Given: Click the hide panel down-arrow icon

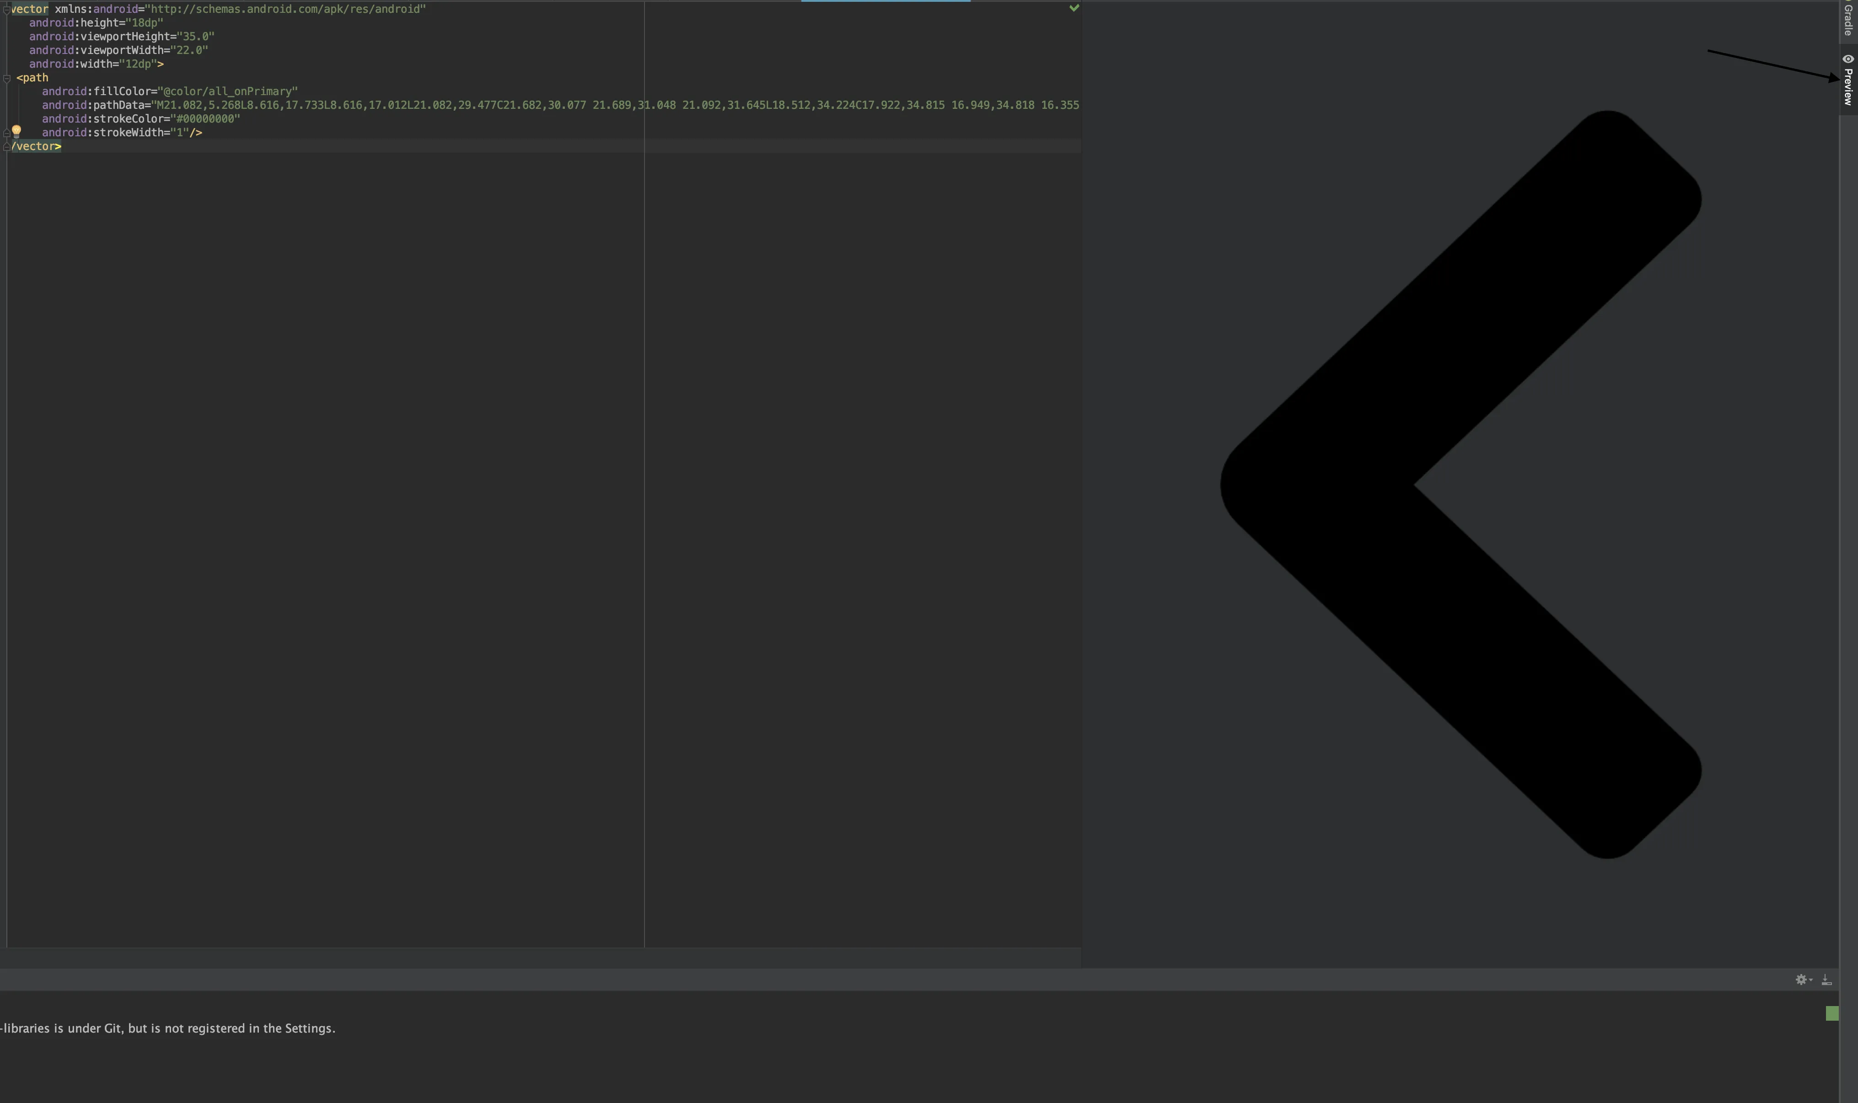Looking at the screenshot, I should [1826, 980].
